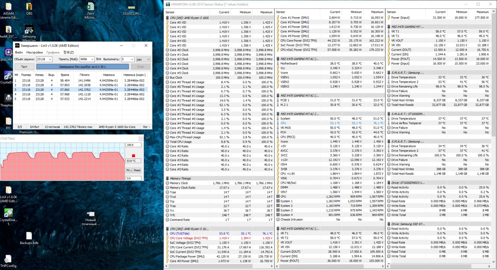The width and height of the screenshot is (497, 270).
Task: Click the icon beside Total CPU Usage
Action: [x=167, y=142]
